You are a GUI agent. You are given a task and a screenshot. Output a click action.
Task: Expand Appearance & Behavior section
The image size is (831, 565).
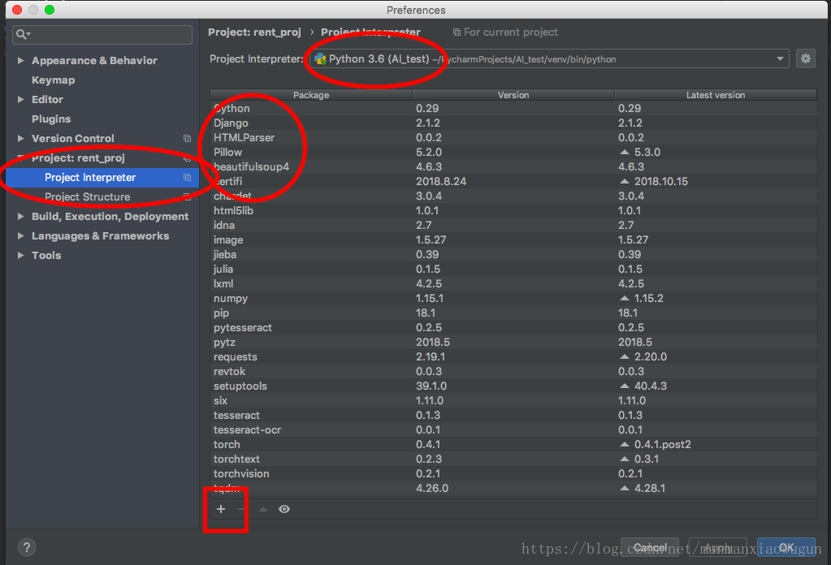[20, 60]
